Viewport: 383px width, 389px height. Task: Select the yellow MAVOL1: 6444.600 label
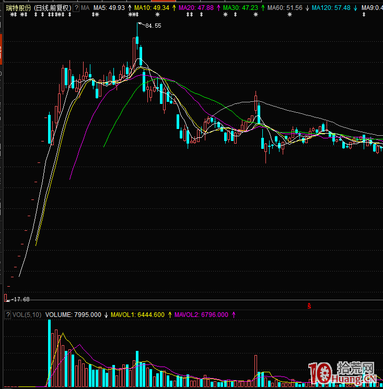138,315
